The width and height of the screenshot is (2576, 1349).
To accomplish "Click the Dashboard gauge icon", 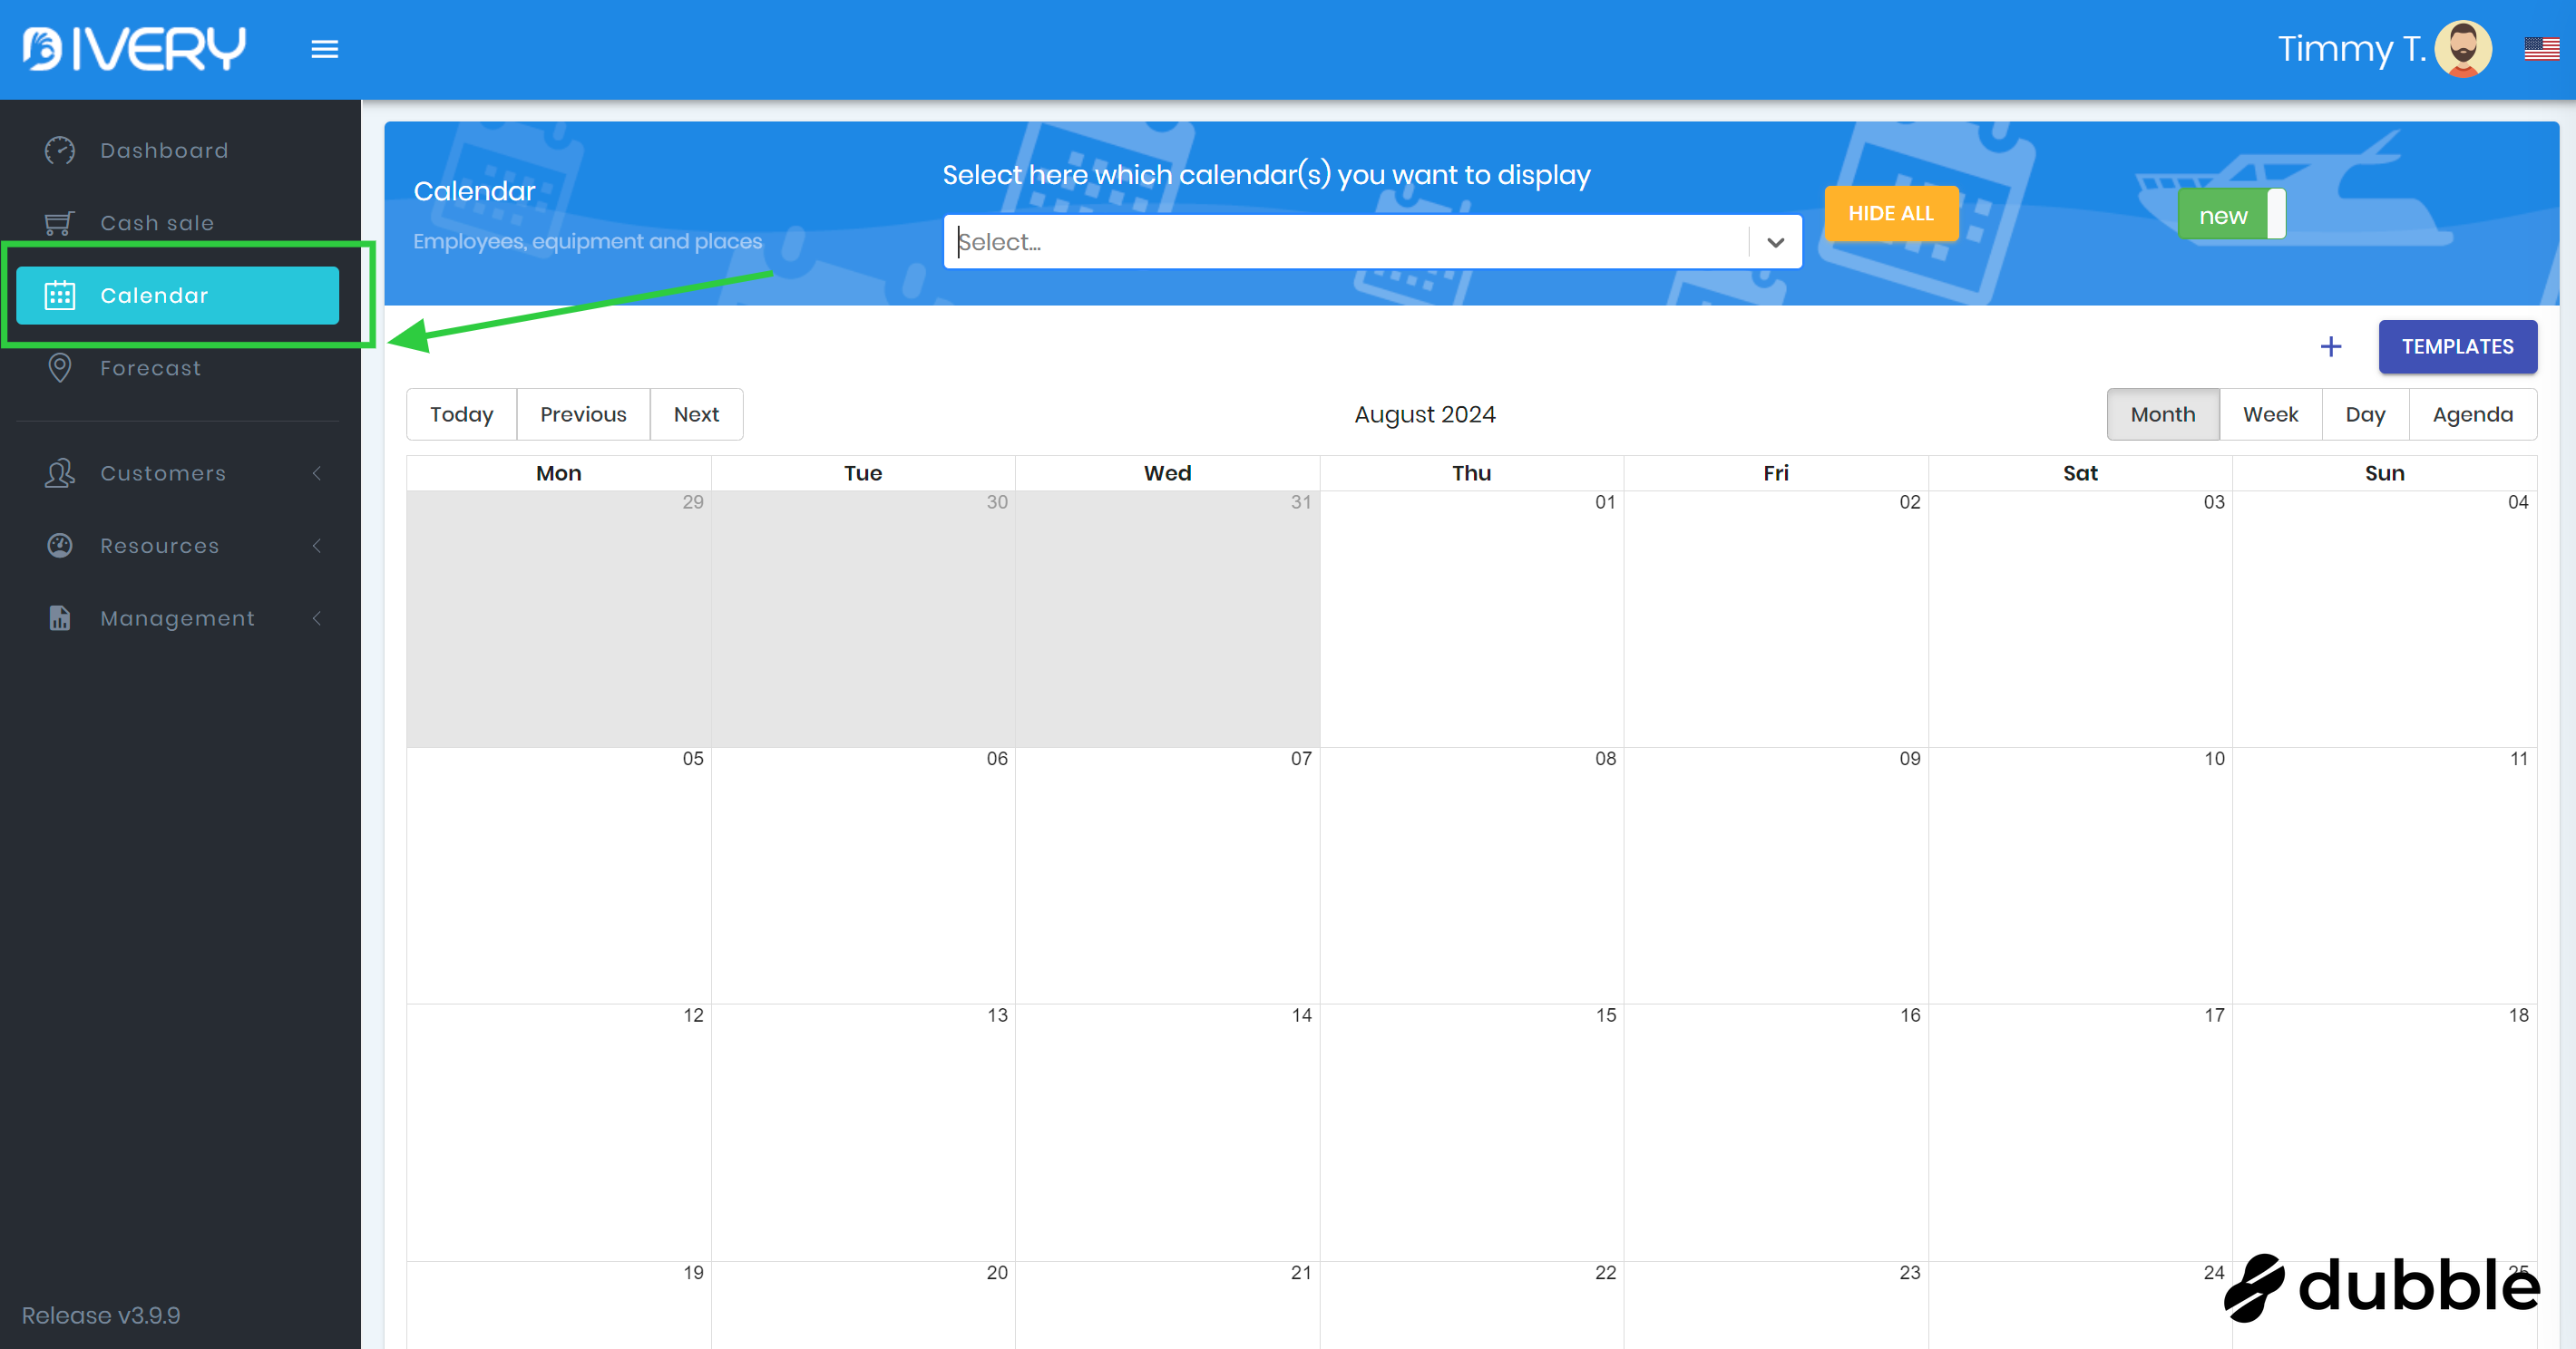I will (x=60, y=150).
